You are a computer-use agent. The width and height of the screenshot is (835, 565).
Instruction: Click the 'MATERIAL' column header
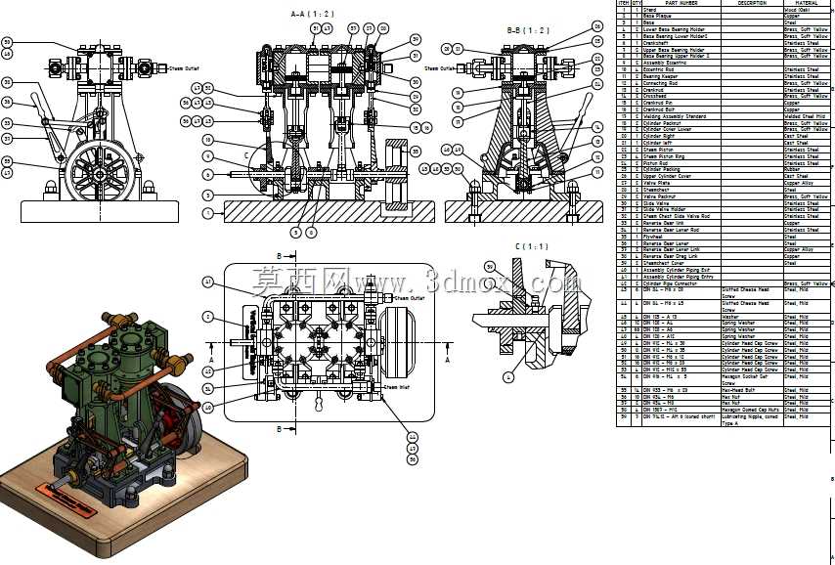807,3
